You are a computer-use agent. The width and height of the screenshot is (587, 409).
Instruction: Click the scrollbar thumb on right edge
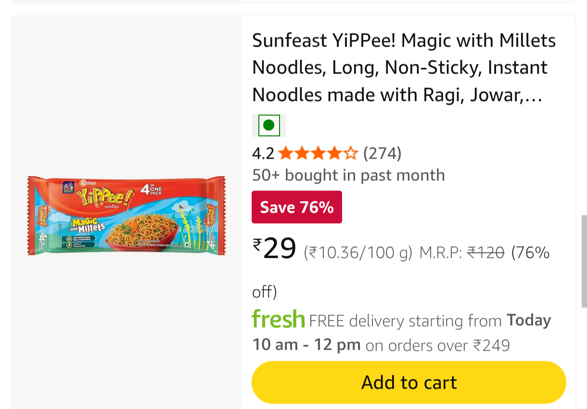pyautogui.click(x=584, y=261)
